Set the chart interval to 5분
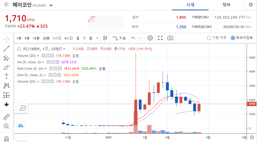257x142 pixels. coord(27,38)
